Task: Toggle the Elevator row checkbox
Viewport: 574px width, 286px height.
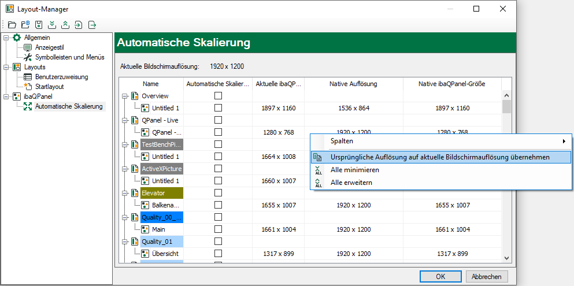Action: [x=218, y=193]
